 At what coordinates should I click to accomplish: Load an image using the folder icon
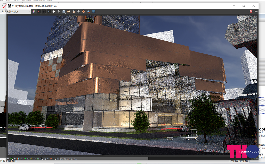pos(69,12)
